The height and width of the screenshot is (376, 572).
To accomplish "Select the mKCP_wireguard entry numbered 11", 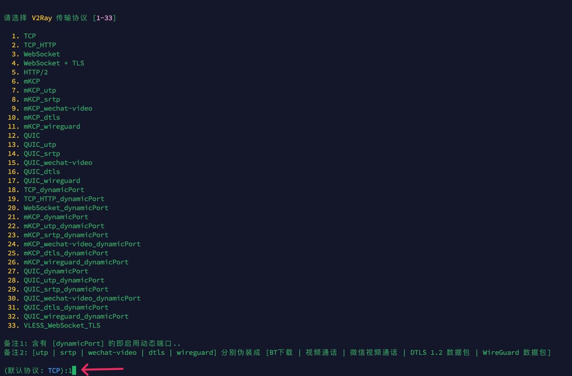I will (52, 127).
